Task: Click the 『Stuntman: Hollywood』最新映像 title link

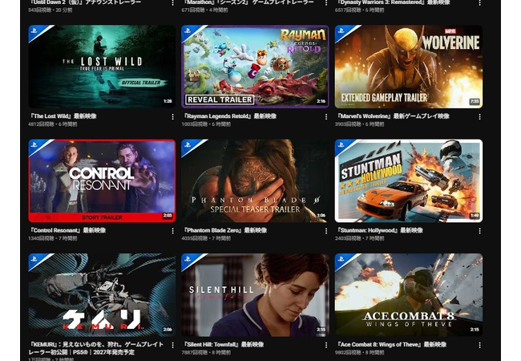Action: tap(379, 230)
